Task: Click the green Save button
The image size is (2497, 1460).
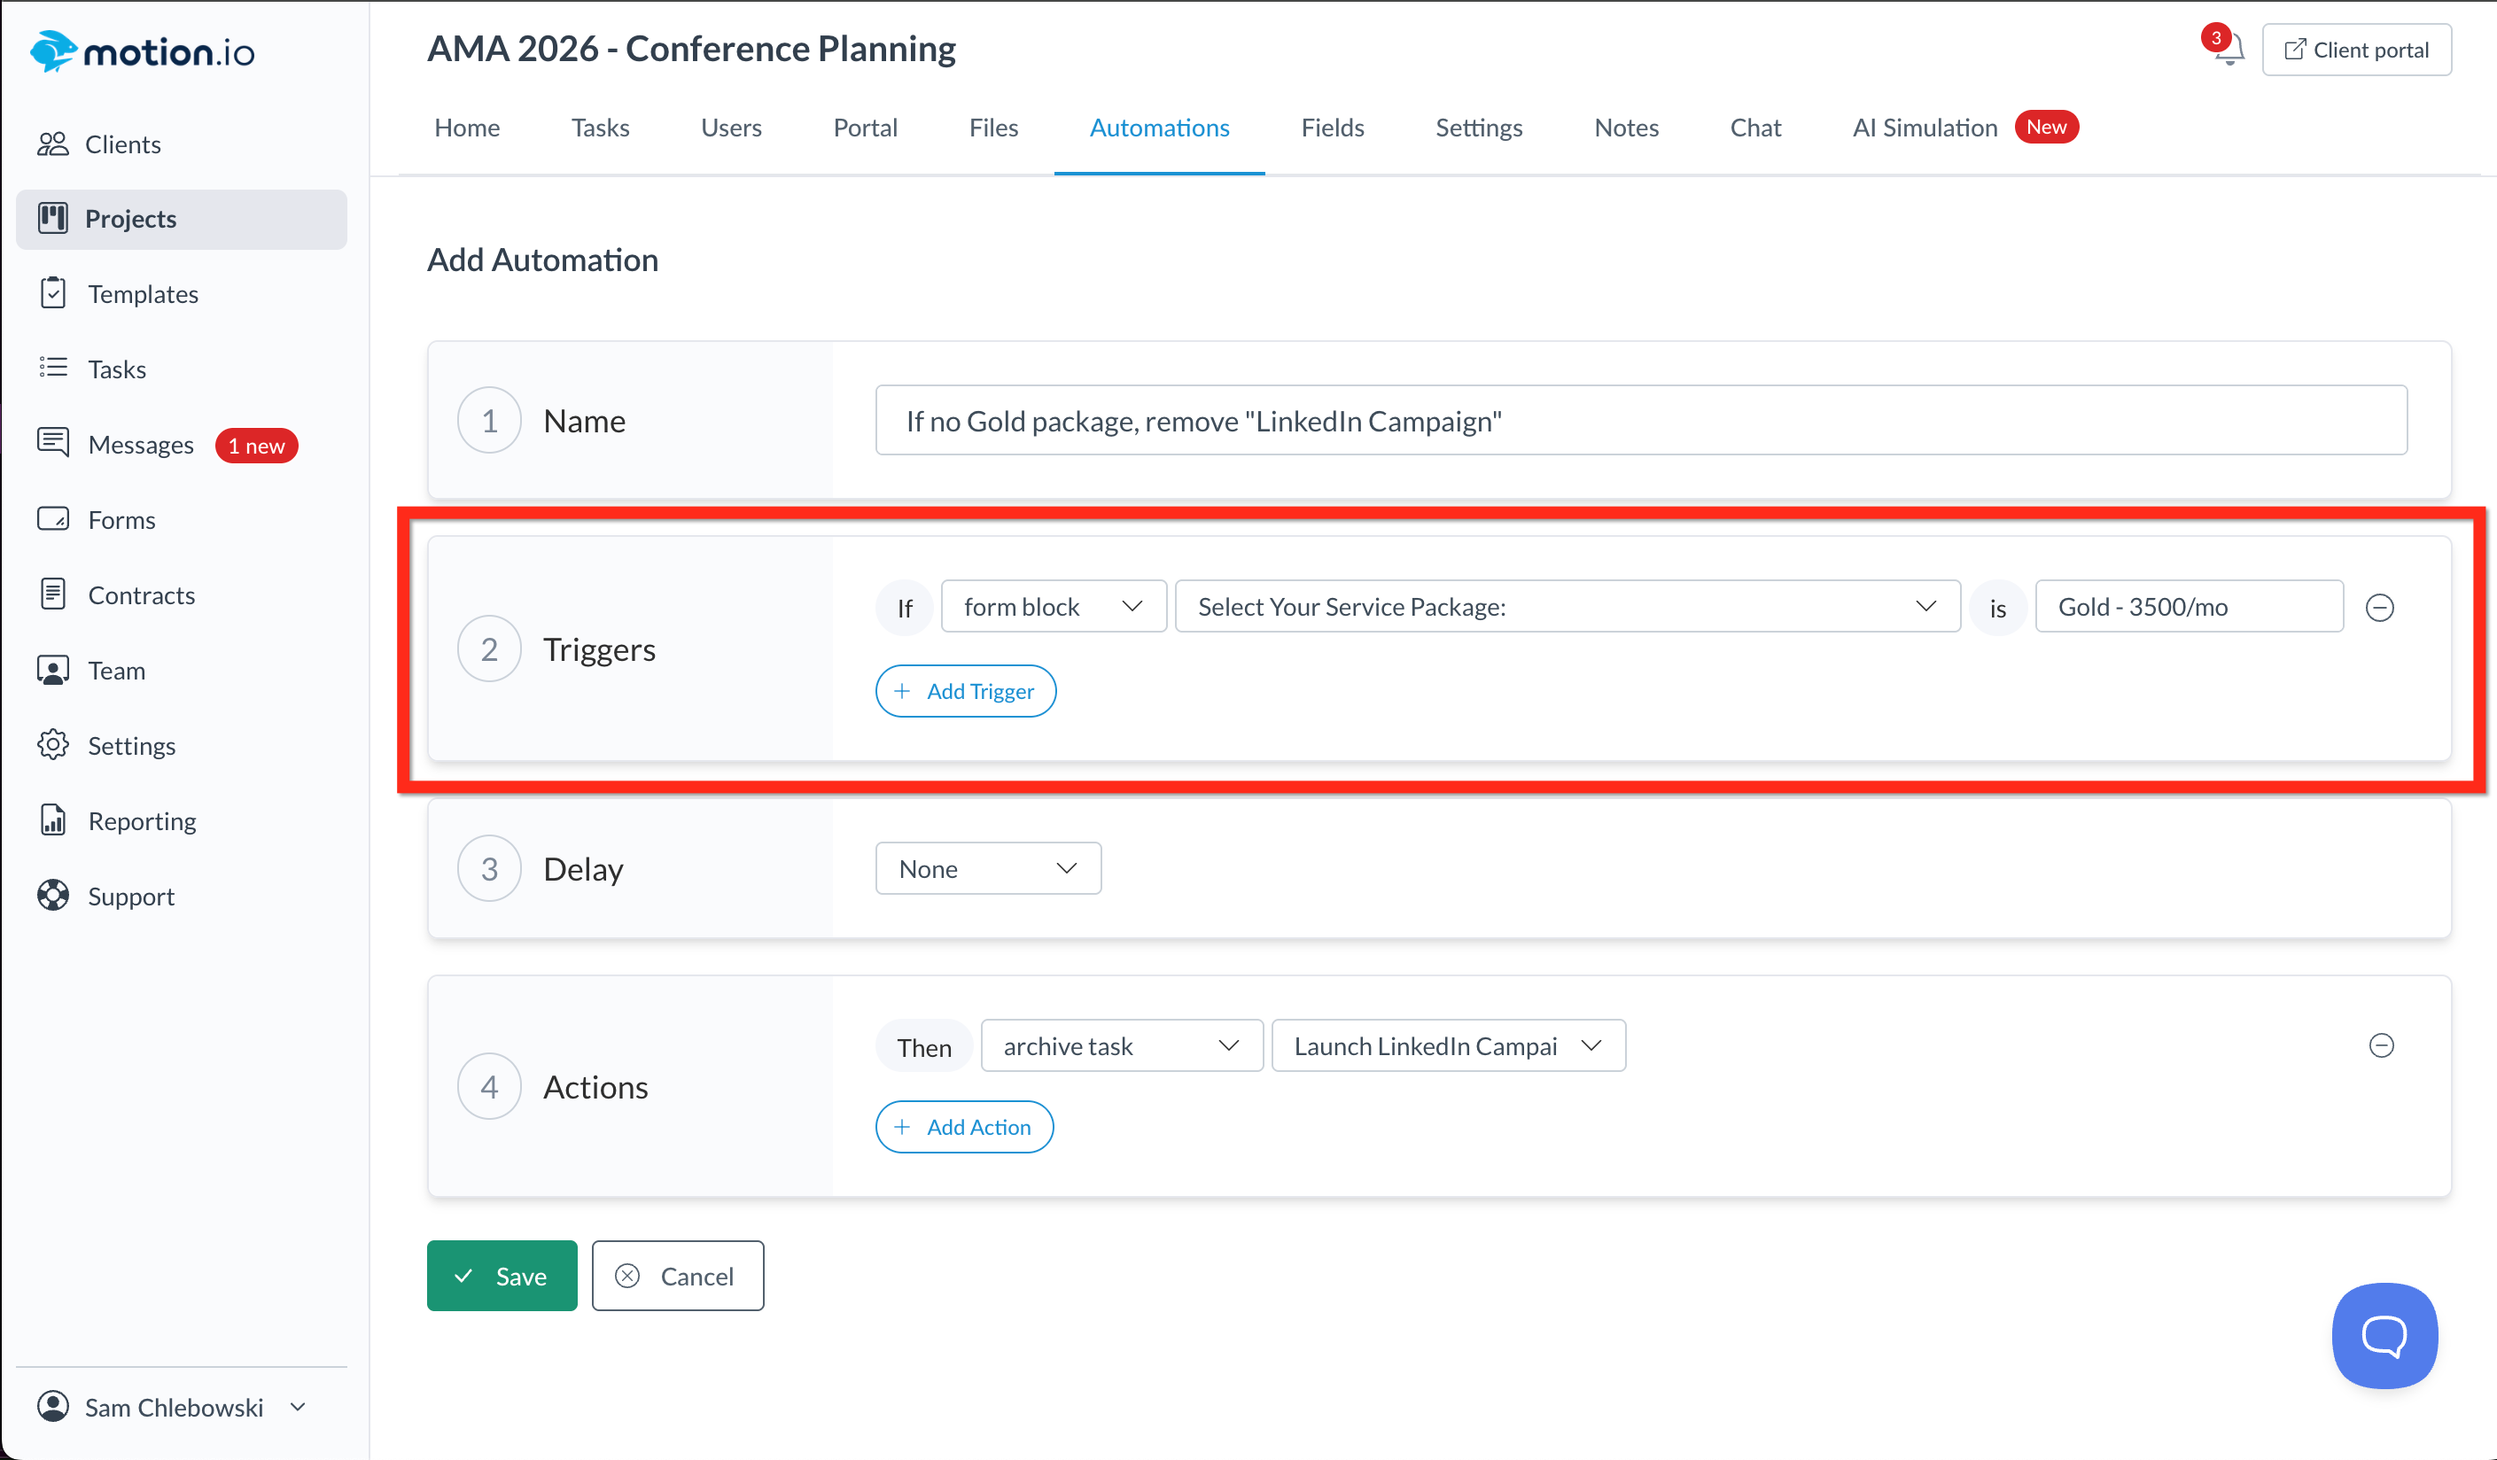Action: 502,1276
